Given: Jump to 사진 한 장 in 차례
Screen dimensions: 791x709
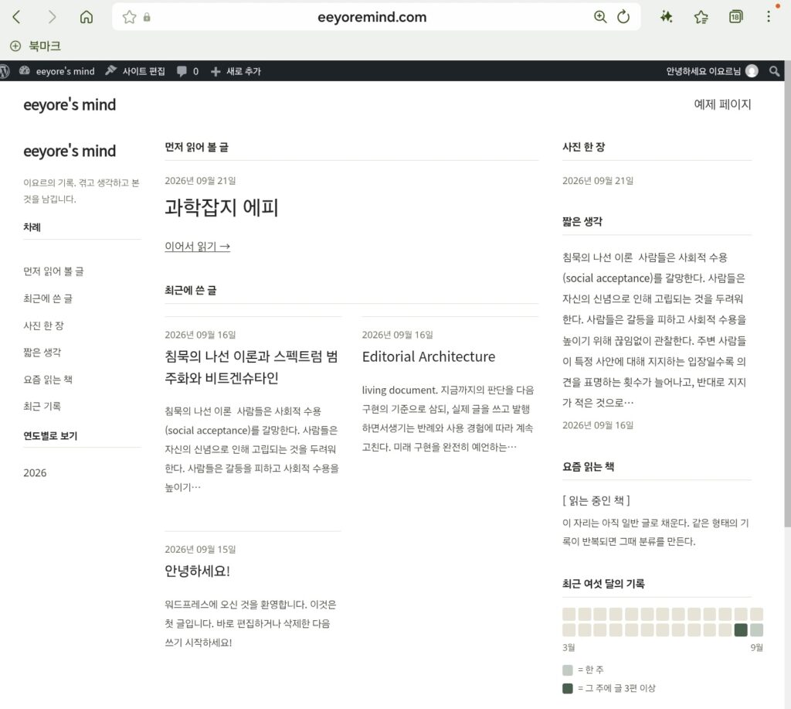Looking at the screenshot, I should point(43,326).
